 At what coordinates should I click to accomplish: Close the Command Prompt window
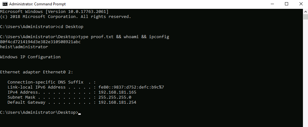point(301,4)
